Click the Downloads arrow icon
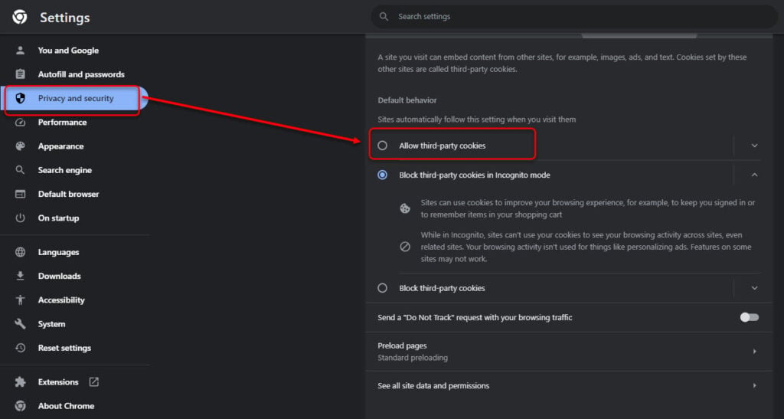The height and width of the screenshot is (419, 784). pyautogui.click(x=21, y=277)
